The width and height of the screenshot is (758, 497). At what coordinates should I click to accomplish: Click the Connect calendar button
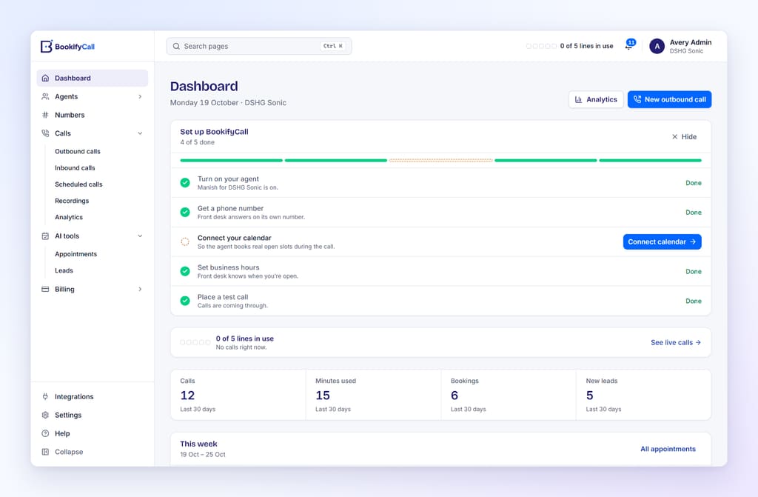662,241
